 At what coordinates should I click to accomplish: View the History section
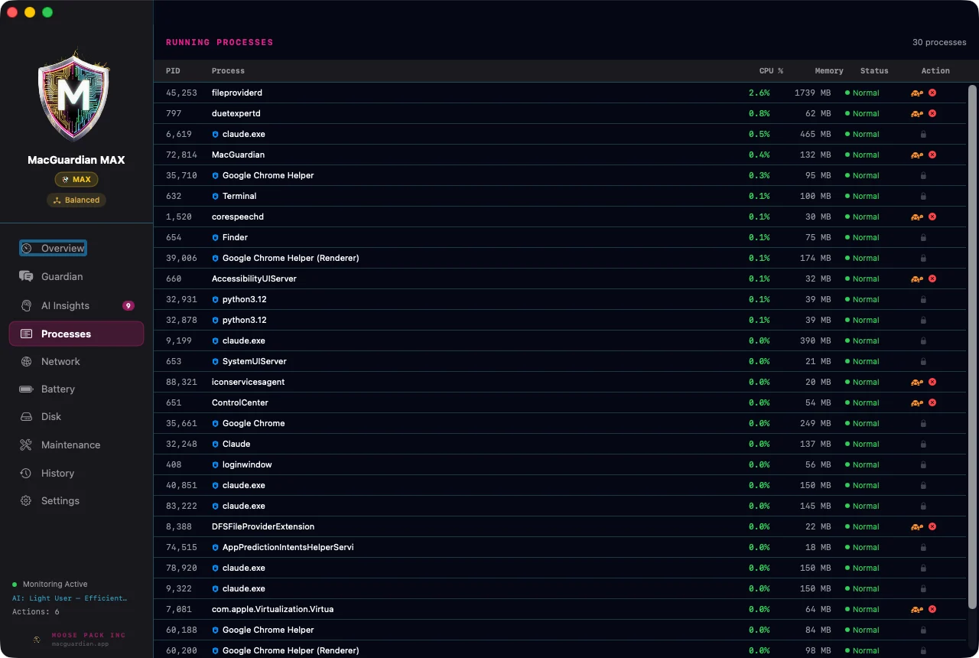(x=76, y=473)
